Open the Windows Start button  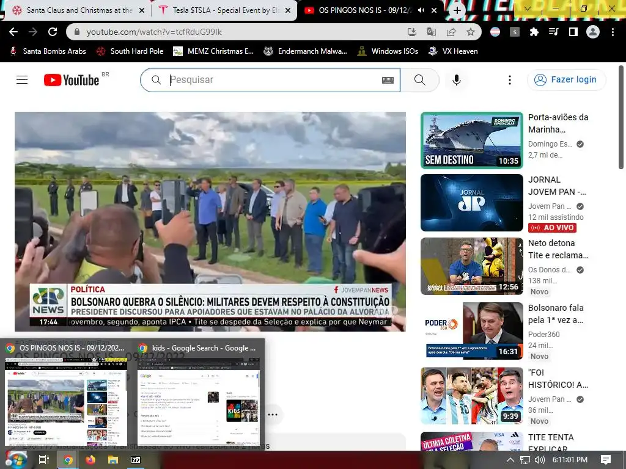click(16, 460)
